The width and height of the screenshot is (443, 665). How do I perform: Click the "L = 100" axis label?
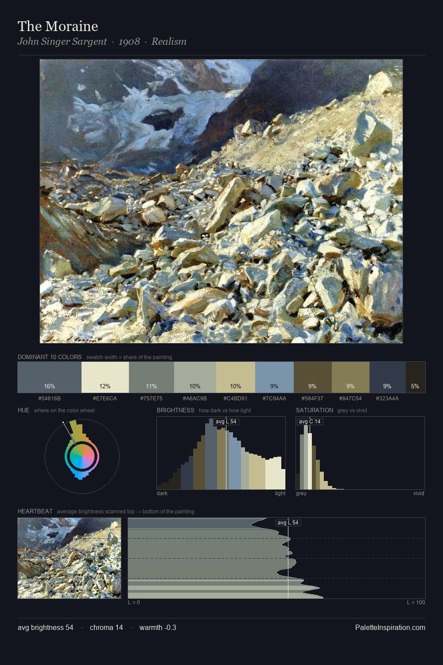click(x=416, y=602)
